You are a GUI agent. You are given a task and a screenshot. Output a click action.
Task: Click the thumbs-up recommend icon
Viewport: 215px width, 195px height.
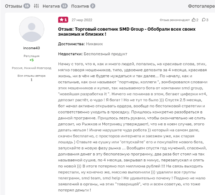coord(194,20)
